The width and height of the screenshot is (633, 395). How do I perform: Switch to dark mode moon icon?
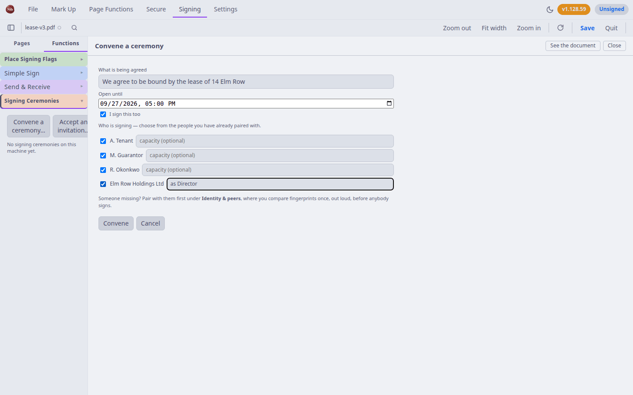click(549, 9)
